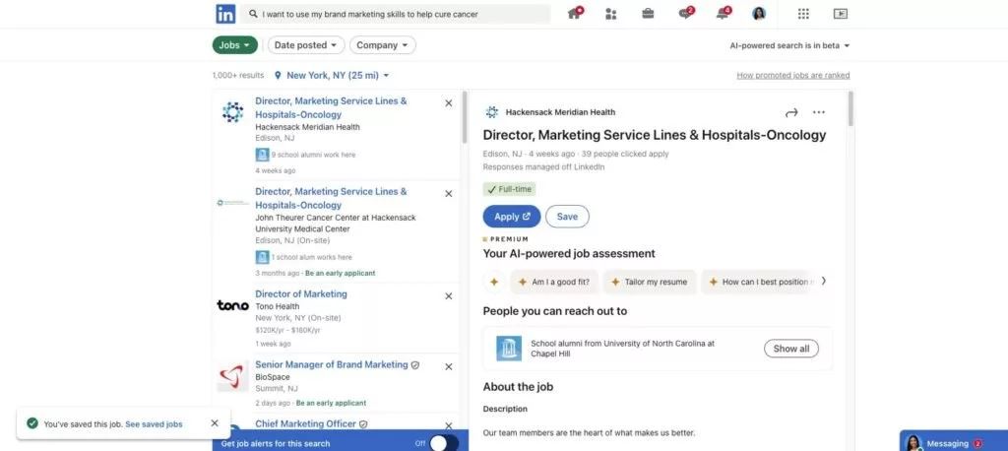Screen dimensions: 1008x451
Task: Open 'How promoted jobs are ranked' link
Action: coord(792,75)
